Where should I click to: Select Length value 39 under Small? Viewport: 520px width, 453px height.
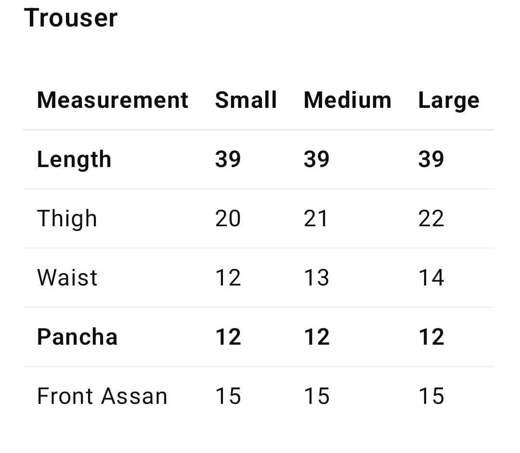point(228,159)
